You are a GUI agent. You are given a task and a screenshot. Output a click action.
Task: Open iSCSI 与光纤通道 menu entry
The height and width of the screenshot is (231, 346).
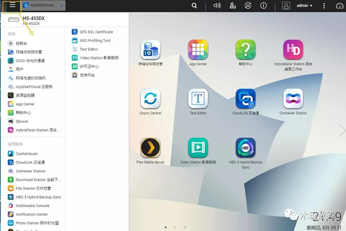(x=26, y=61)
